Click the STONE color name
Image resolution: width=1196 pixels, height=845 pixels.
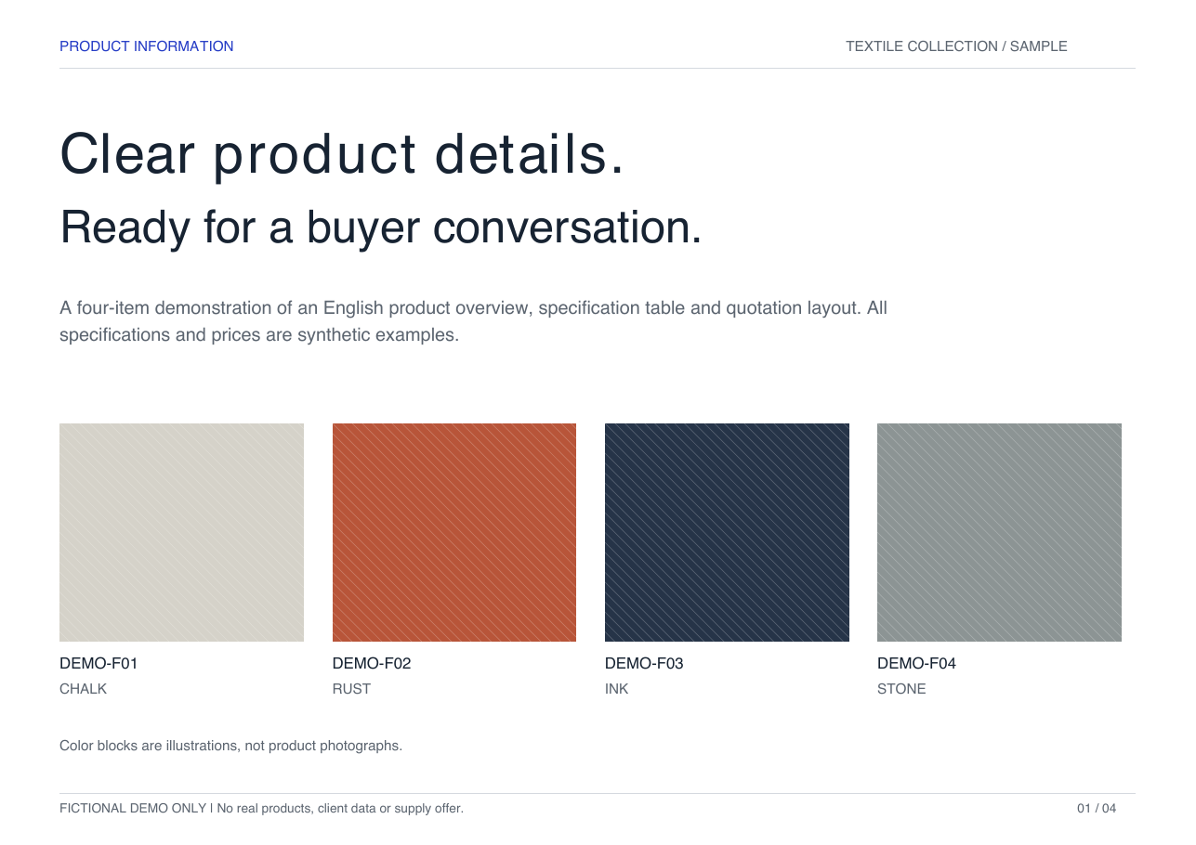pyautogui.click(x=901, y=689)
